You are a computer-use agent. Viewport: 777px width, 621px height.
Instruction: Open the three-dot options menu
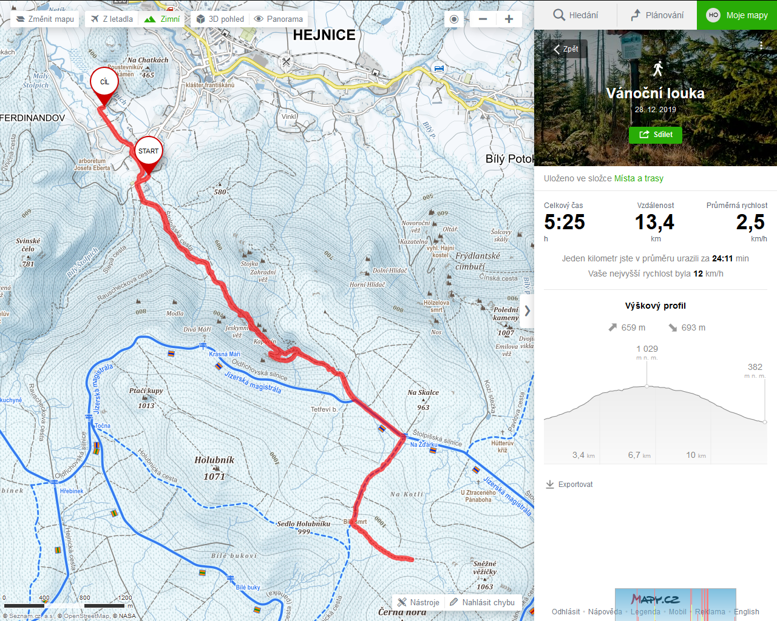[x=761, y=46]
